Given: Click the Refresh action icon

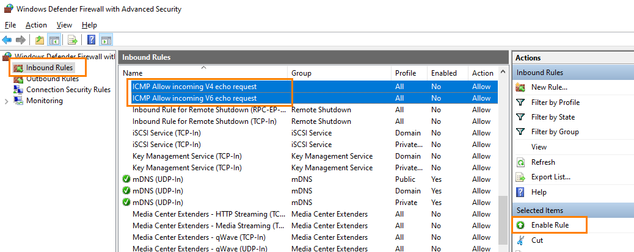Looking at the screenshot, I should click(520, 162).
